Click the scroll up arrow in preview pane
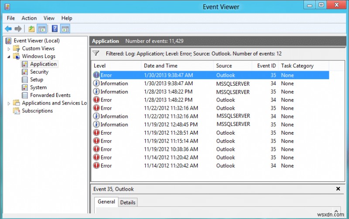This screenshot has width=349, height=219. pos(336,211)
